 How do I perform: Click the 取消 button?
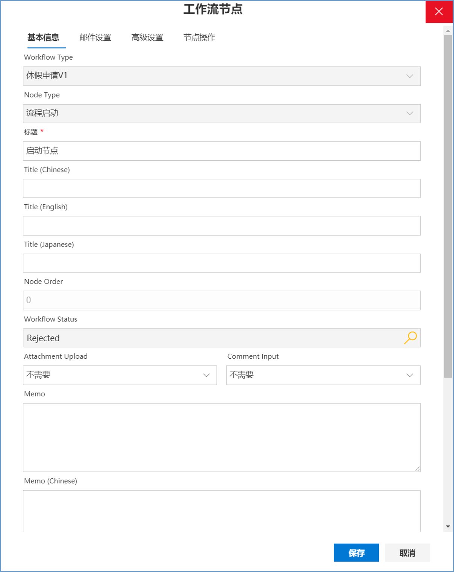[x=407, y=553]
